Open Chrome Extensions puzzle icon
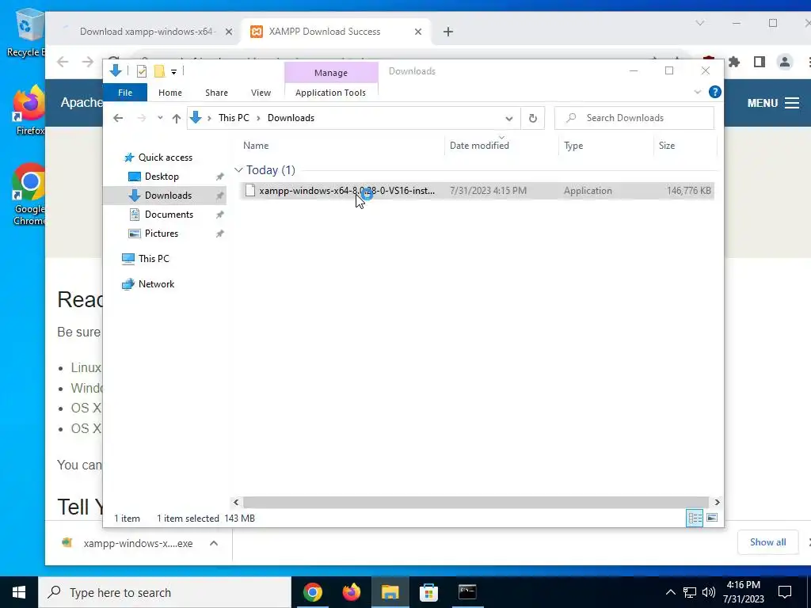 pos(734,62)
